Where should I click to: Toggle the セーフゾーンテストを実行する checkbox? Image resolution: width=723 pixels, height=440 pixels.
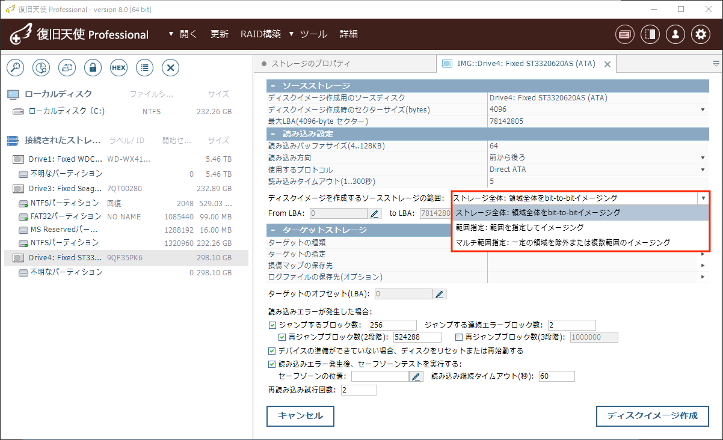272,364
